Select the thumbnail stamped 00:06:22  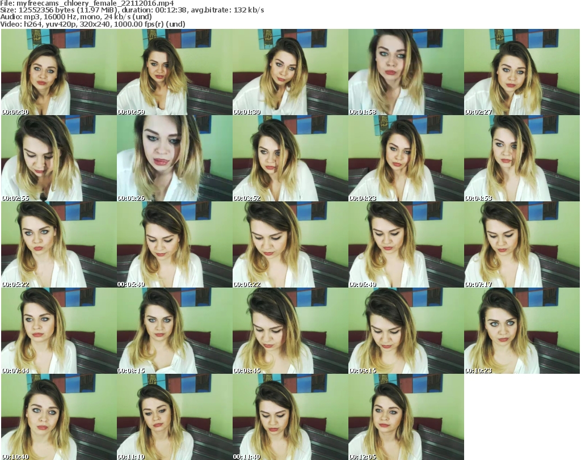pyautogui.click(x=290, y=244)
